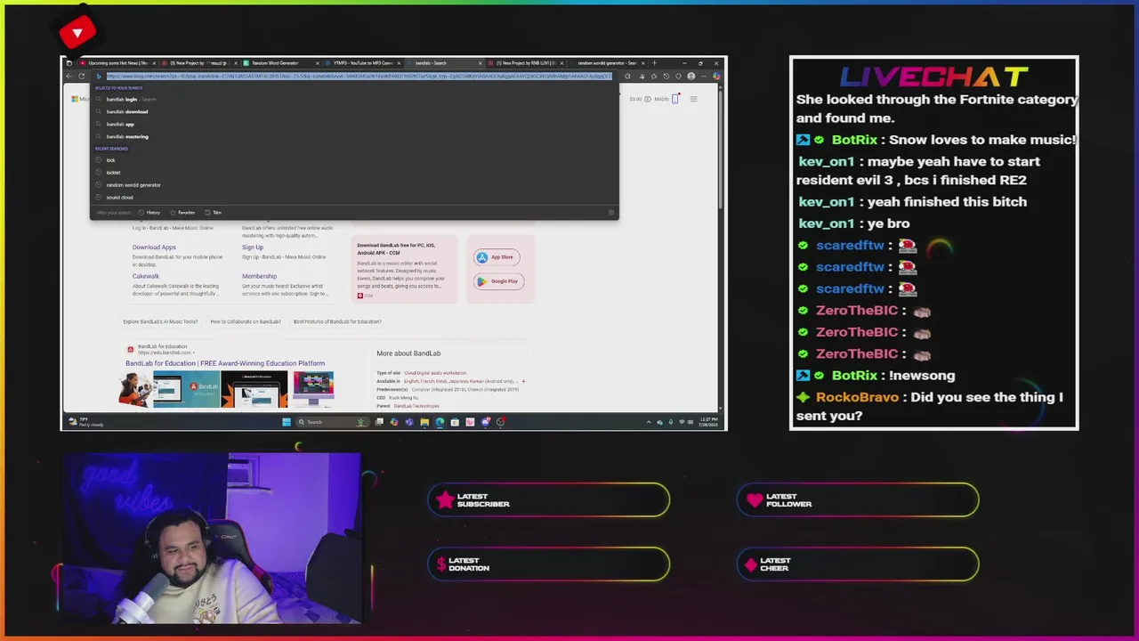Open the weather widget on taskbar

pos(88,422)
